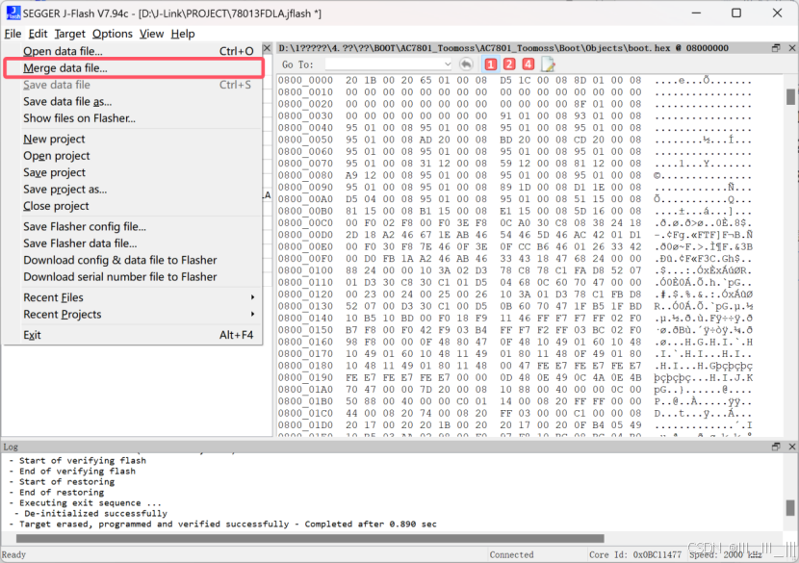Open the Help menu
The height and width of the screenshot is (563, 799).
pos(183,34)
